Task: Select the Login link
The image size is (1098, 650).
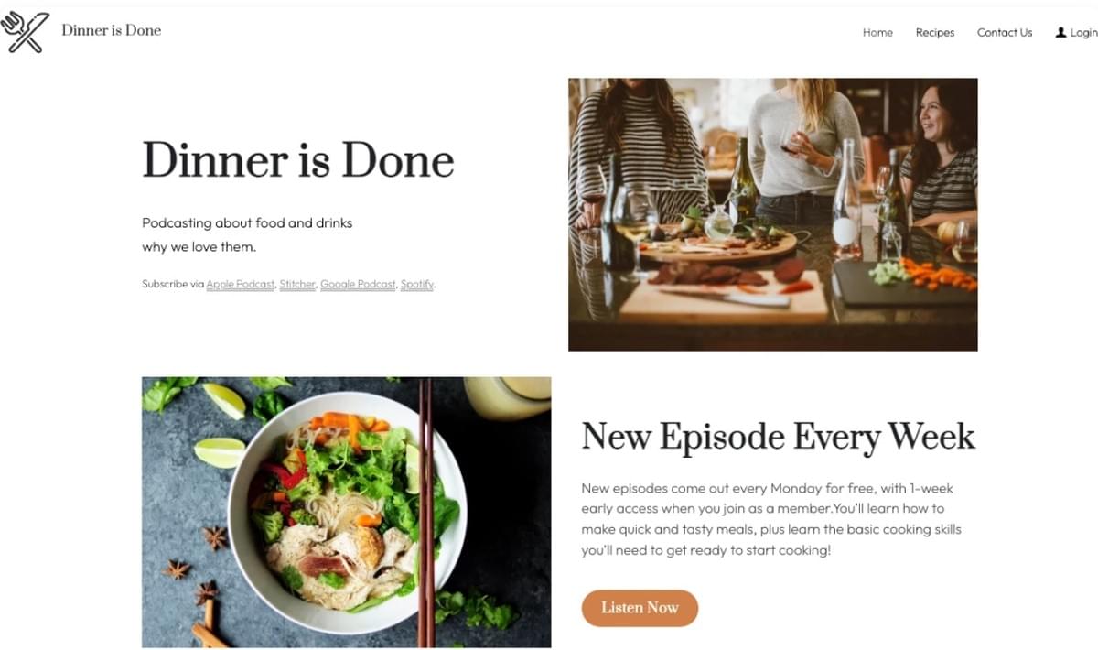Action: point(1083,32)
